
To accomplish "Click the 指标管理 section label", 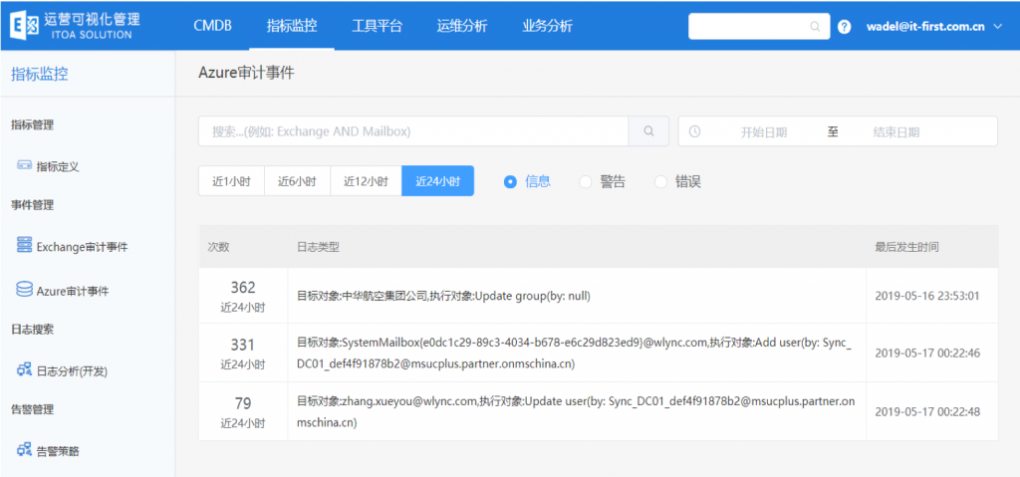I will tap(33, 124).
